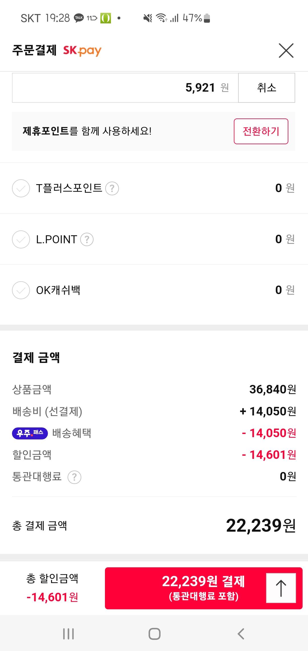Open T플러스포인트 help question mark
Viewport: 308px width, 651px height.
[x=112, y=188]
